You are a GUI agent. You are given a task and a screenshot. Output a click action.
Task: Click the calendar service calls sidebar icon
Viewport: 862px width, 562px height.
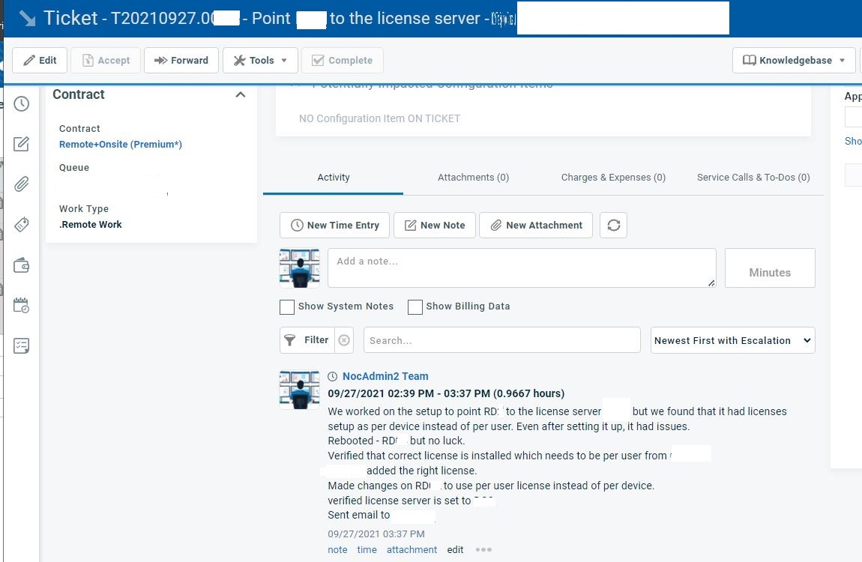21,306
